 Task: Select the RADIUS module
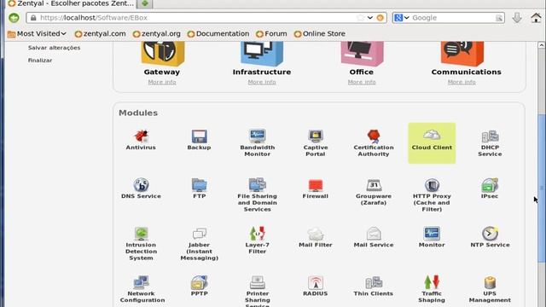pyautogui.click(x=316, y=287)
